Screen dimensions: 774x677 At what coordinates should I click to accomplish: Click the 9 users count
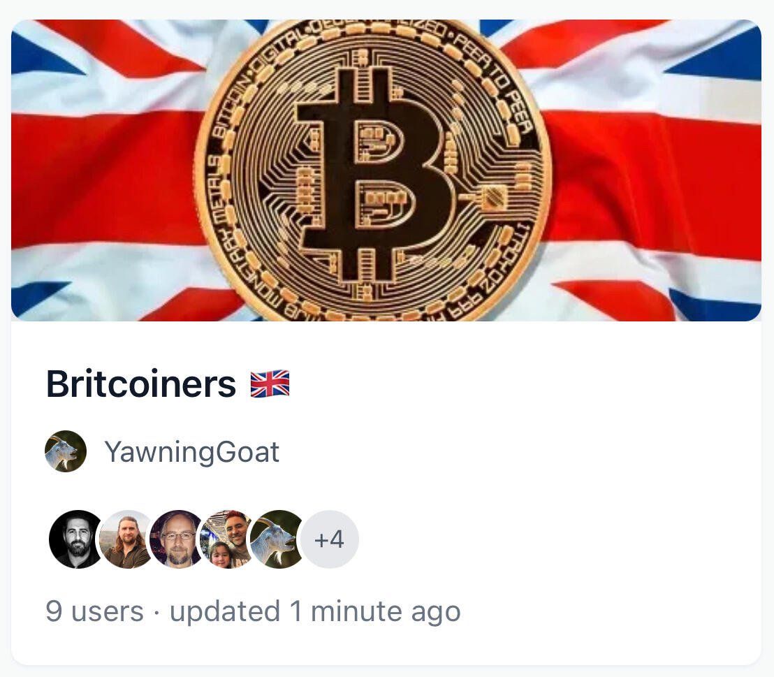coord(95,611)
